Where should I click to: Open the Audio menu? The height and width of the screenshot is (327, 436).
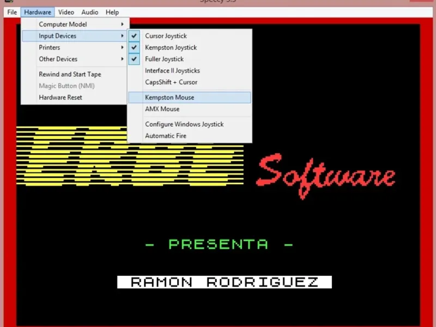point(89,12)
